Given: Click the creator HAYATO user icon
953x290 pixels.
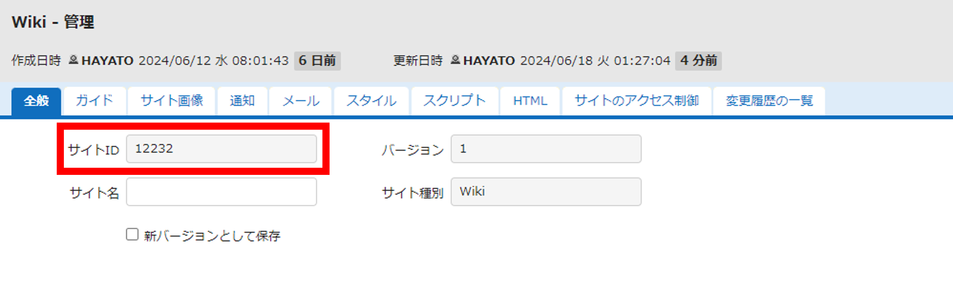Looking at the screenshot, I should point(73,59).
